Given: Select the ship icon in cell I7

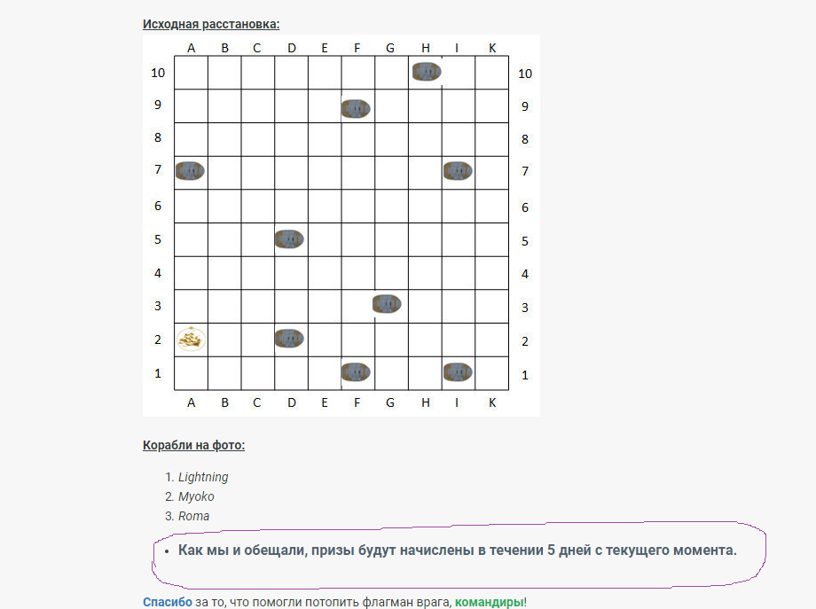Looking at the screenshot, I should (458, 171).
